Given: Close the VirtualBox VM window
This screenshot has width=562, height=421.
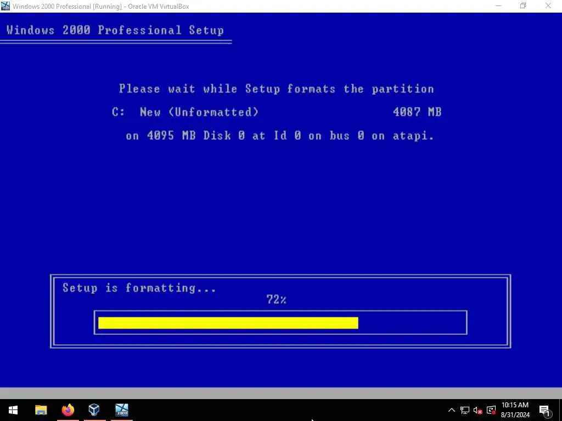Looking at the screenshot, I should coord(548,5).
